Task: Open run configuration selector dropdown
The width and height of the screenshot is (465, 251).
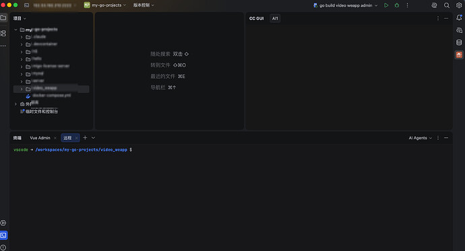Action: [x=346, y=5]
